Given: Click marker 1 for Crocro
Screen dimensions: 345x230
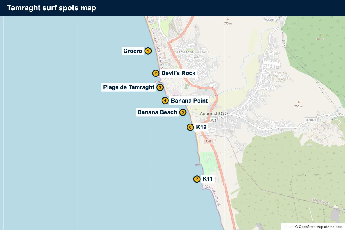Looking at the screenshot, I should [x=148, y=51].
